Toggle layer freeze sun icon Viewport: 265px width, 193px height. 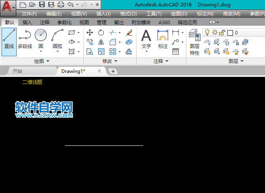[x=215, y=32]
